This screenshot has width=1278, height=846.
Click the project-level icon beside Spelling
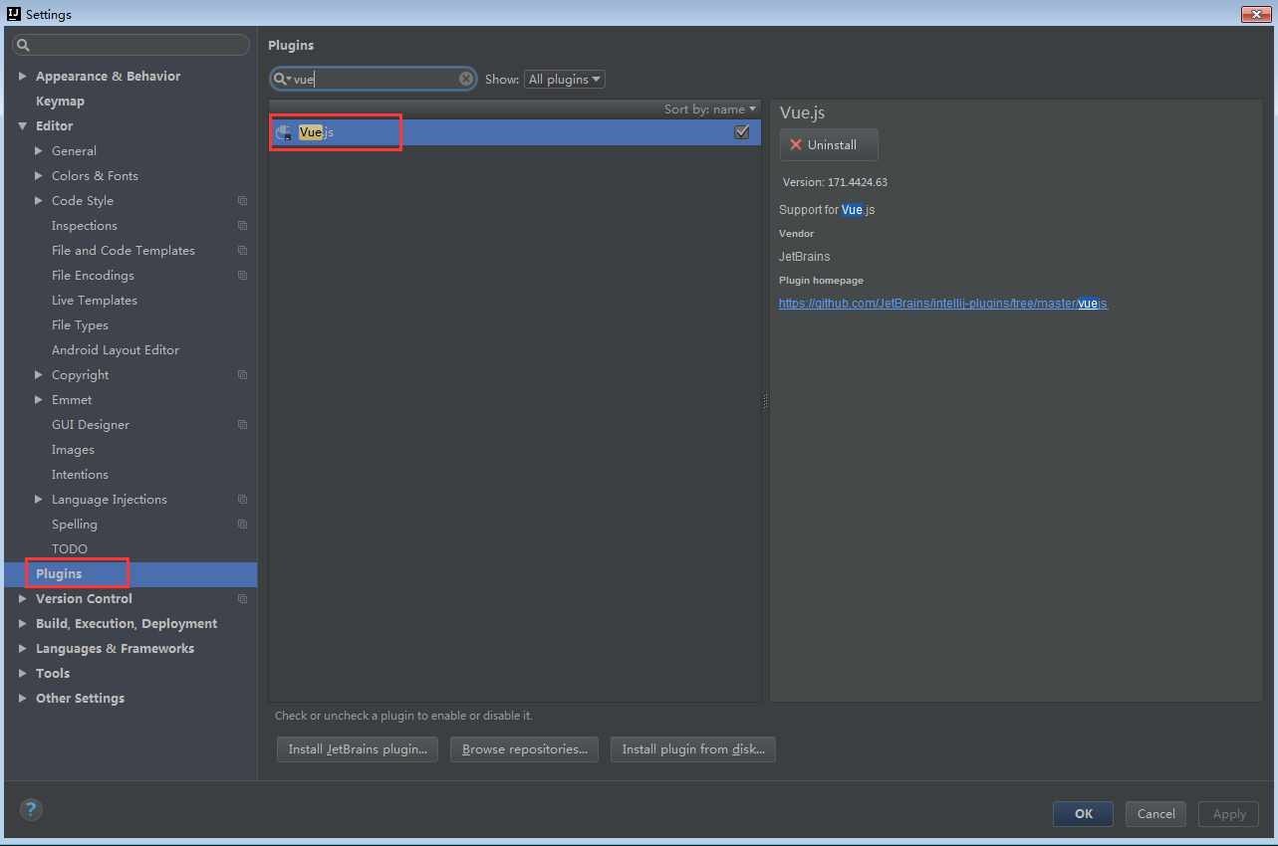click(x=242, y=525)
